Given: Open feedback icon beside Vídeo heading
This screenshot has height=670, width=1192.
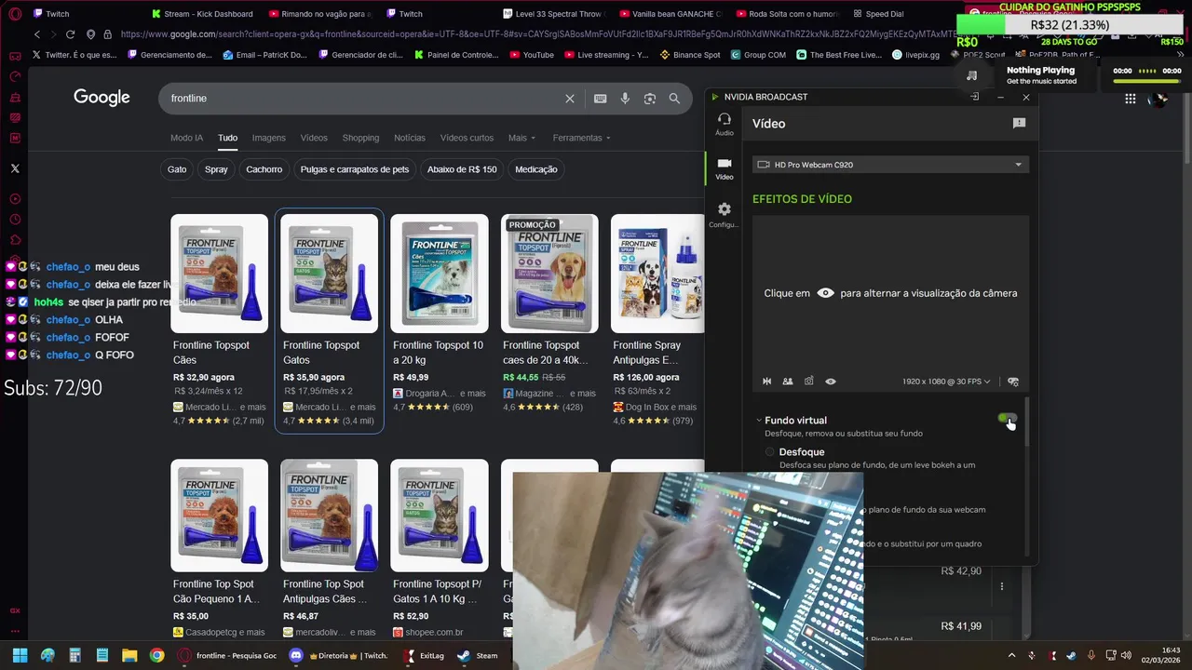Looking at the screenshot, I should [x=1019, y=123].
